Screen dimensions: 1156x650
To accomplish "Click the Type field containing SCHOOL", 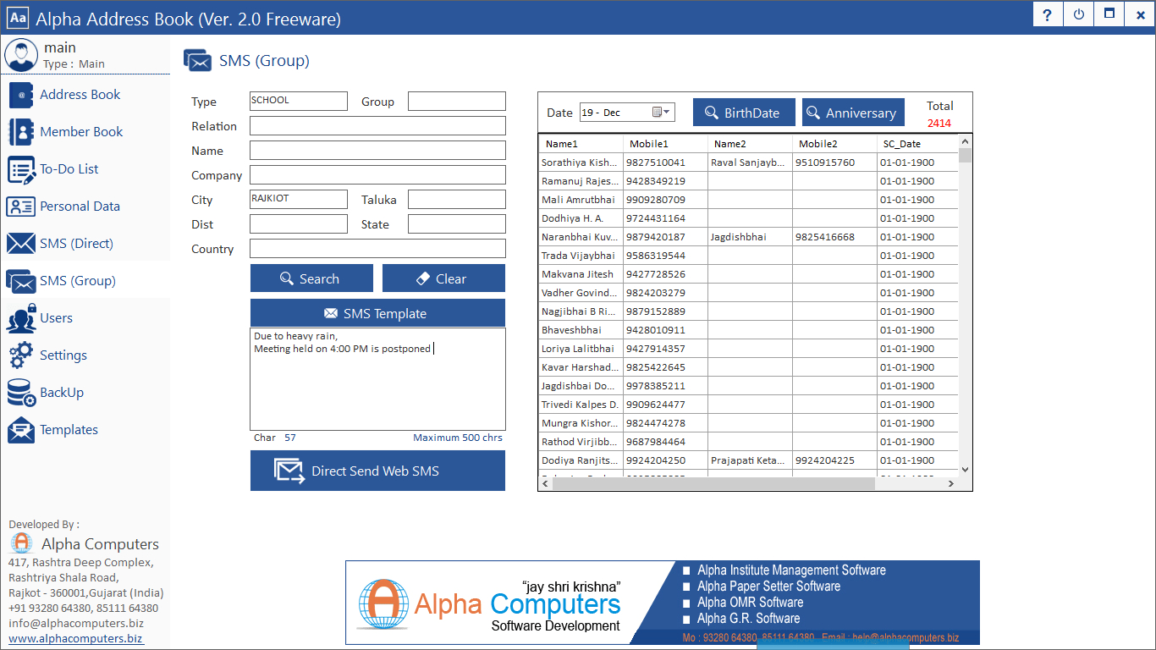I will tap(298, 100).
